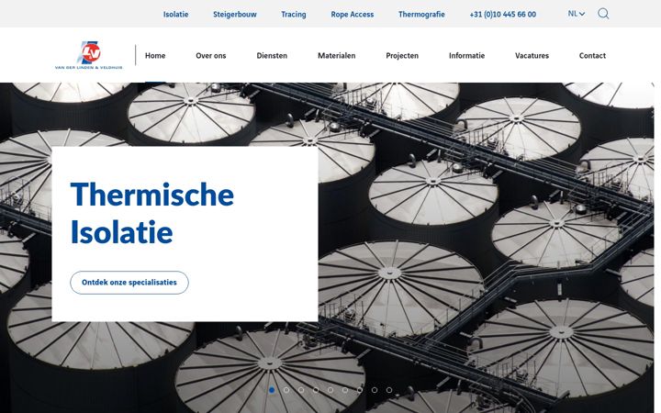Select the ninth carousel slide dot
661x413 pixels.
point(389,390)
